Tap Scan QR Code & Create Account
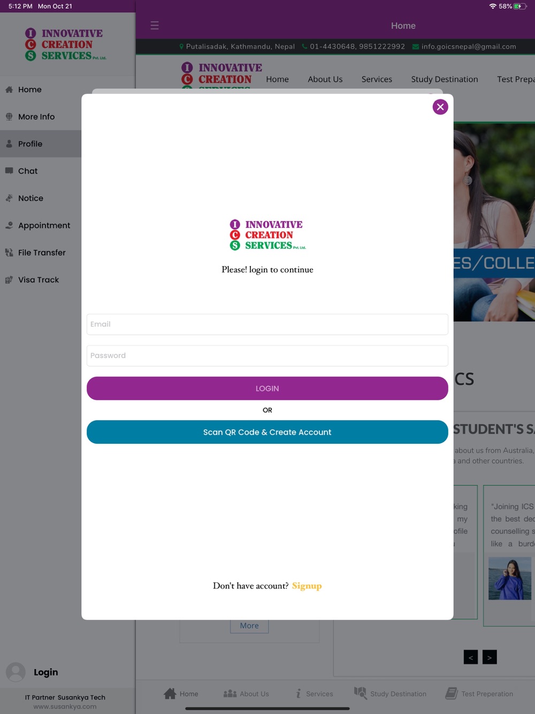This screenshot has width=535, height=714. click(x=267, y=432)
